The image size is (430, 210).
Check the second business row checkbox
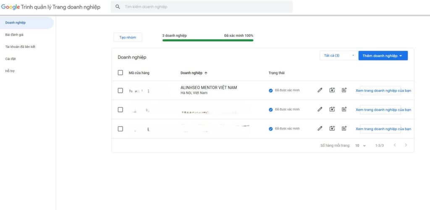coord(120,109)
